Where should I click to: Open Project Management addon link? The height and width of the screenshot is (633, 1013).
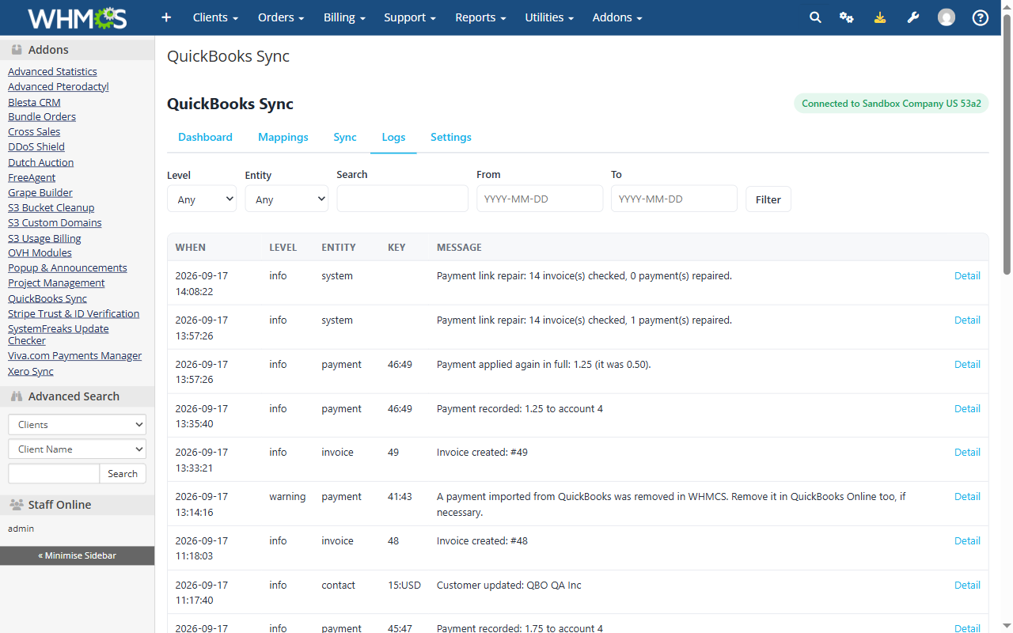coord(56,283)
